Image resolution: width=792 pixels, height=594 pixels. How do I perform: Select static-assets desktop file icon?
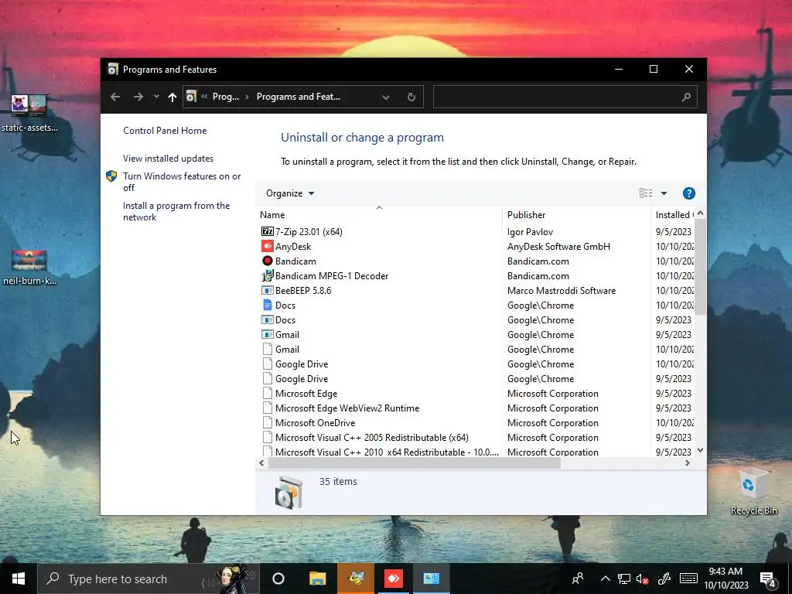pos(29,113)
